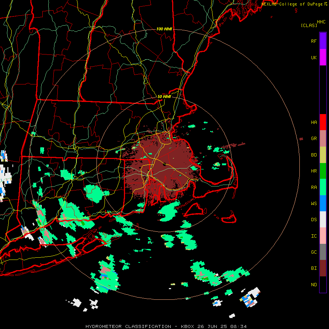Click the purple RF color swatch in legend
This screenshot has height=329, width=329.
pos(323,41)
